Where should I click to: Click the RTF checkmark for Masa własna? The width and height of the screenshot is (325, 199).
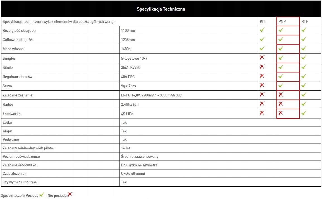coord(304,48)
